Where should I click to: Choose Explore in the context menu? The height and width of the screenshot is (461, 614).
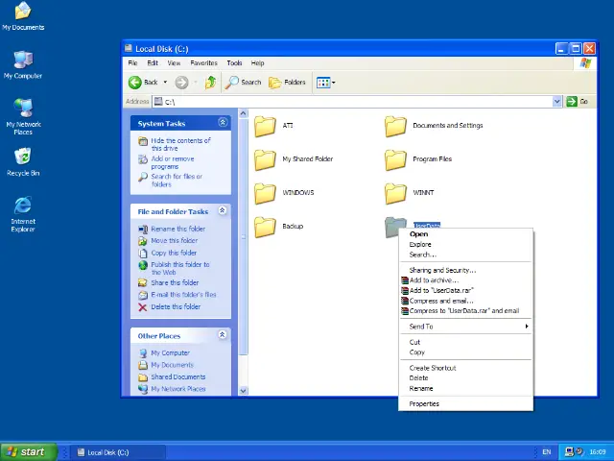click(x=465, y=245)
